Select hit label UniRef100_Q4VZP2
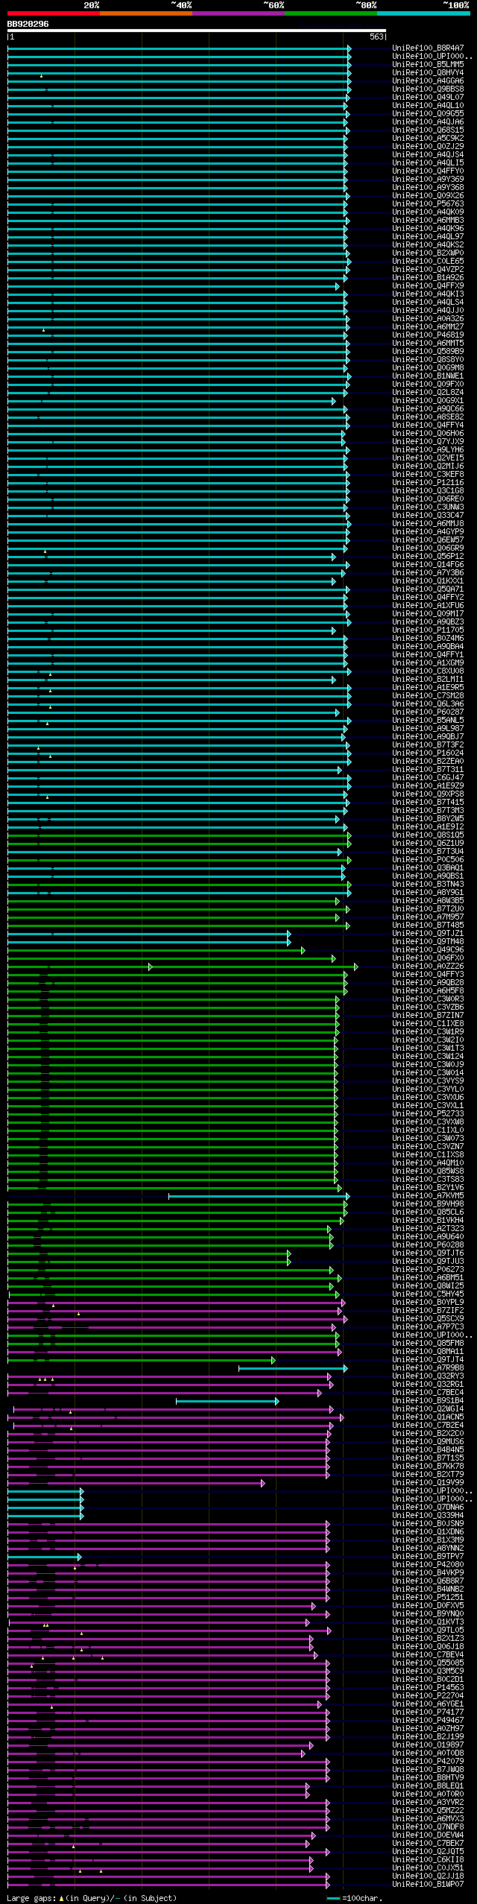Image resolution: width=477 pixels, height=1904 pixels. (x=428, y=270)
